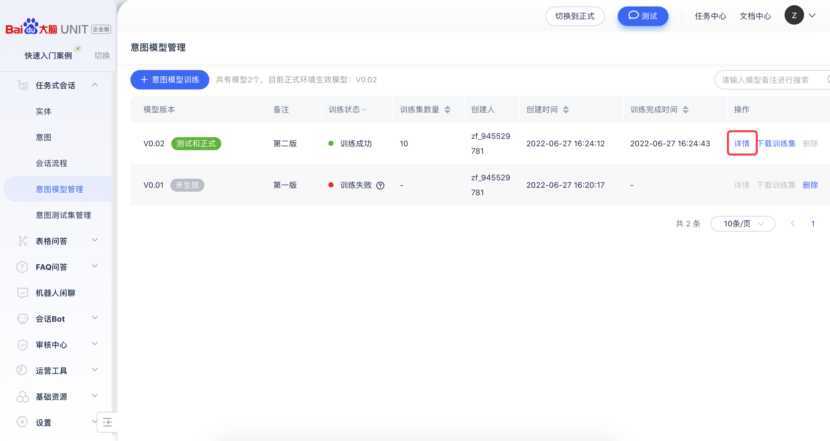The width and height of the screenshot is (830, 441).
Task: Click the 设置 gear icon
Action: (x=22, y=422)
